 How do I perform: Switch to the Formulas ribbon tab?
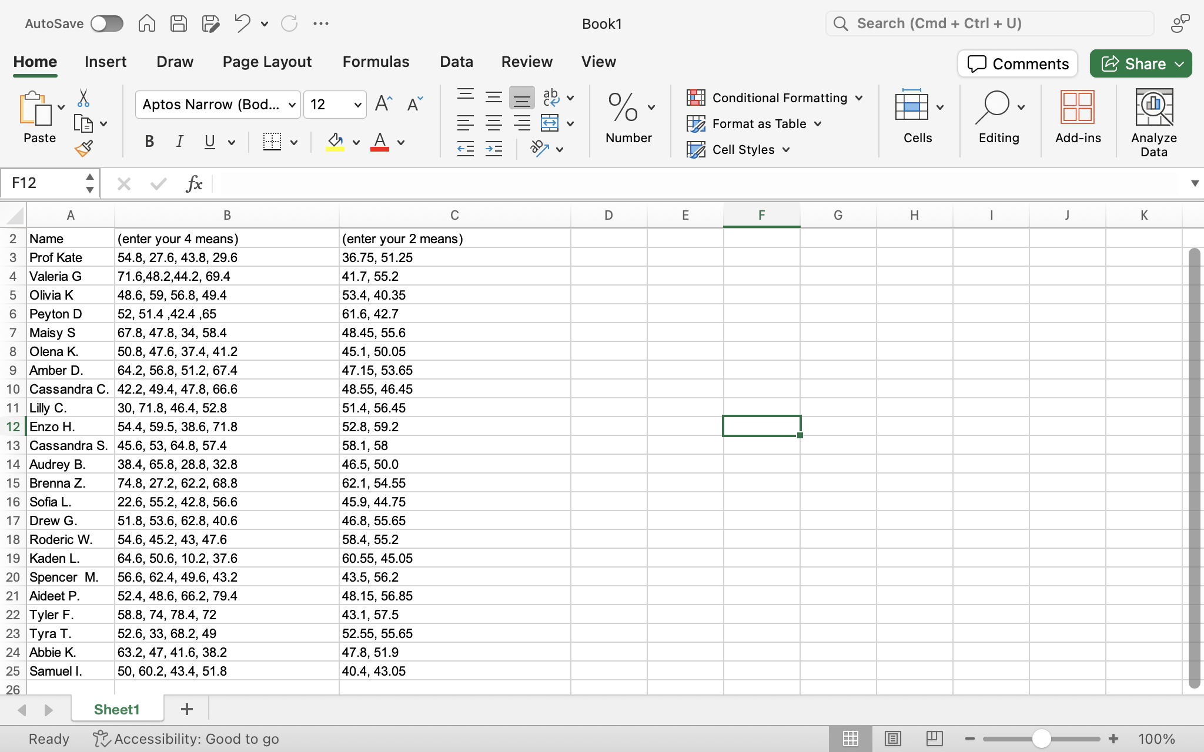tap(376, 61)
